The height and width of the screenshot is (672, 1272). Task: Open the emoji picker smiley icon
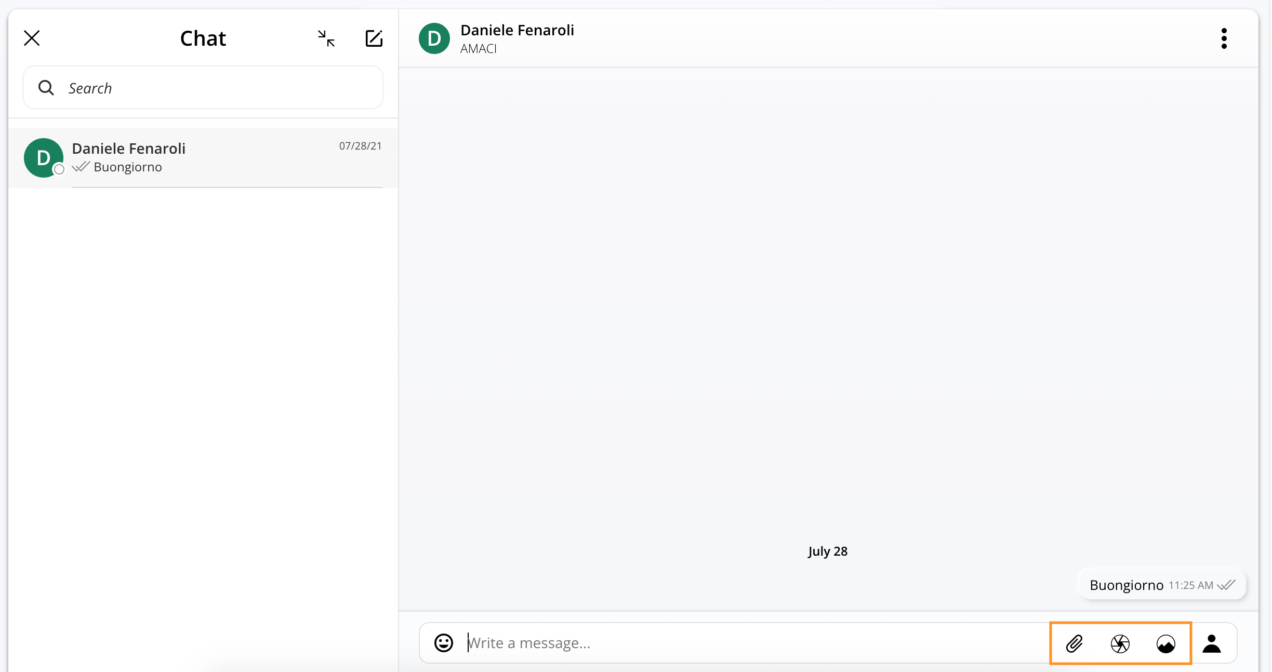click(444, 643)
